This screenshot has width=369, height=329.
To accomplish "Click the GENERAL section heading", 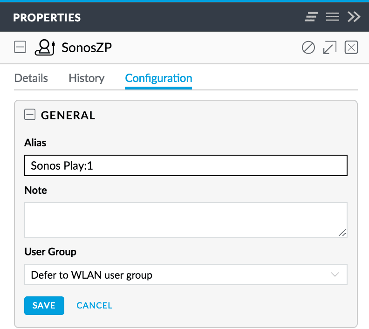I will click(x=68, y=115).
